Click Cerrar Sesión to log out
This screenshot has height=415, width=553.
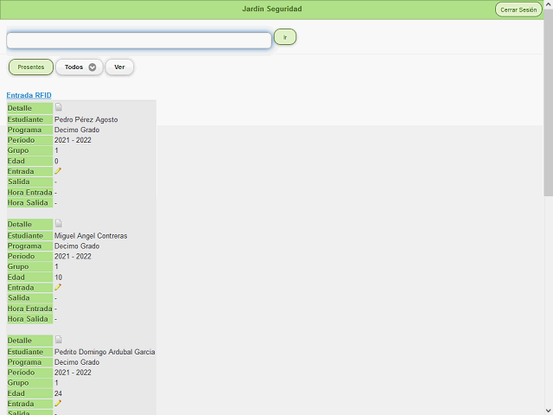[x=518, y=10]
